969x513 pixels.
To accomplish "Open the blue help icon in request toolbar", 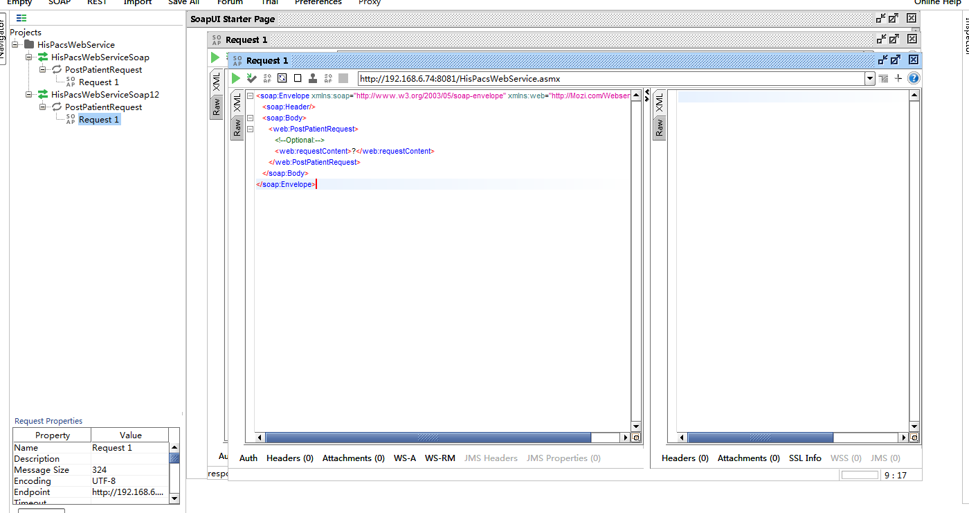I will pos(914,78).
